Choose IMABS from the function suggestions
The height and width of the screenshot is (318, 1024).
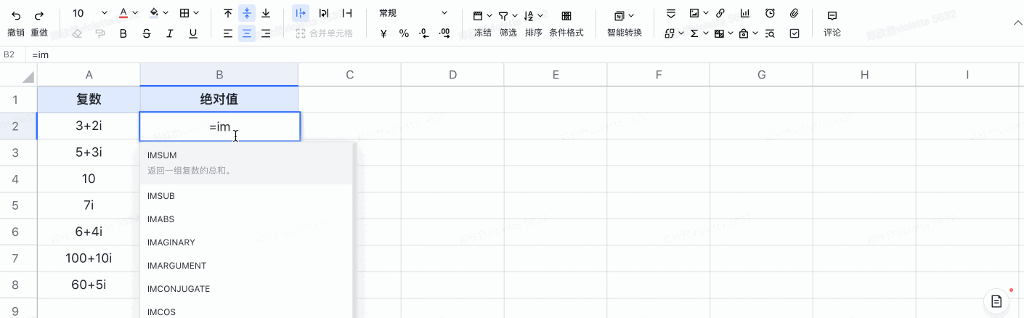[246, 219]
